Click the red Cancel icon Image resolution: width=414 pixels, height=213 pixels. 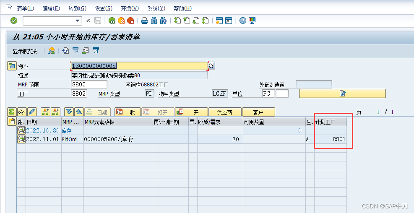click(x=130, y=21)
